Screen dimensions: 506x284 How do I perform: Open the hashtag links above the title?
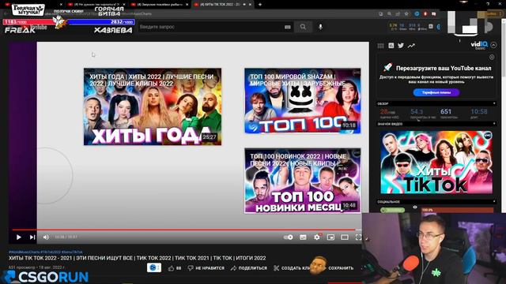[x=46, y=252]
